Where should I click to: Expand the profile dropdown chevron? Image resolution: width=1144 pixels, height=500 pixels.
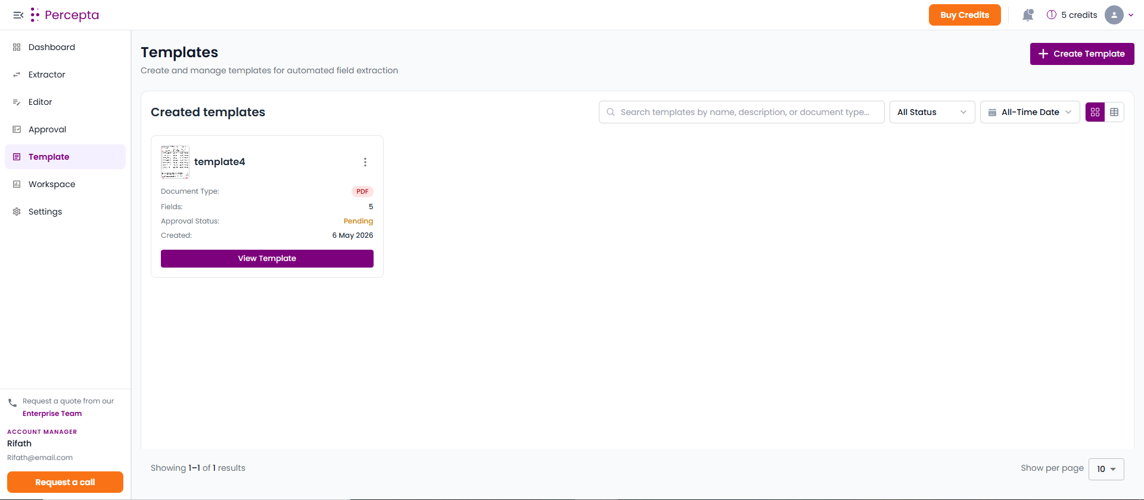[1131, 15]
